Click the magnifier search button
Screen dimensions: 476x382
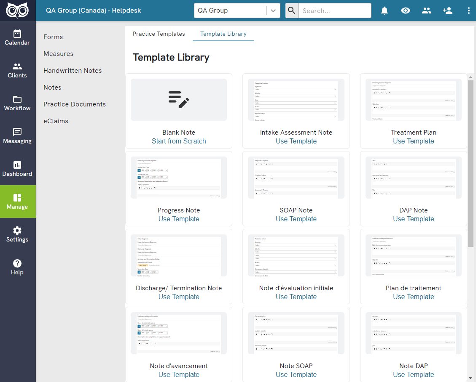292,11
